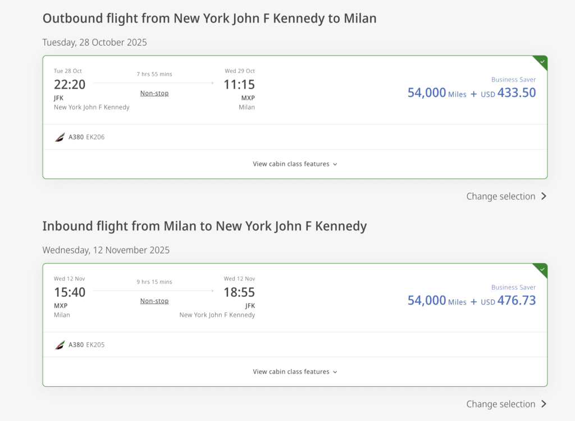Screen dimensions: 575x421
Task: Select the outbound Business Saver fare label
Action: pos(513,80)
